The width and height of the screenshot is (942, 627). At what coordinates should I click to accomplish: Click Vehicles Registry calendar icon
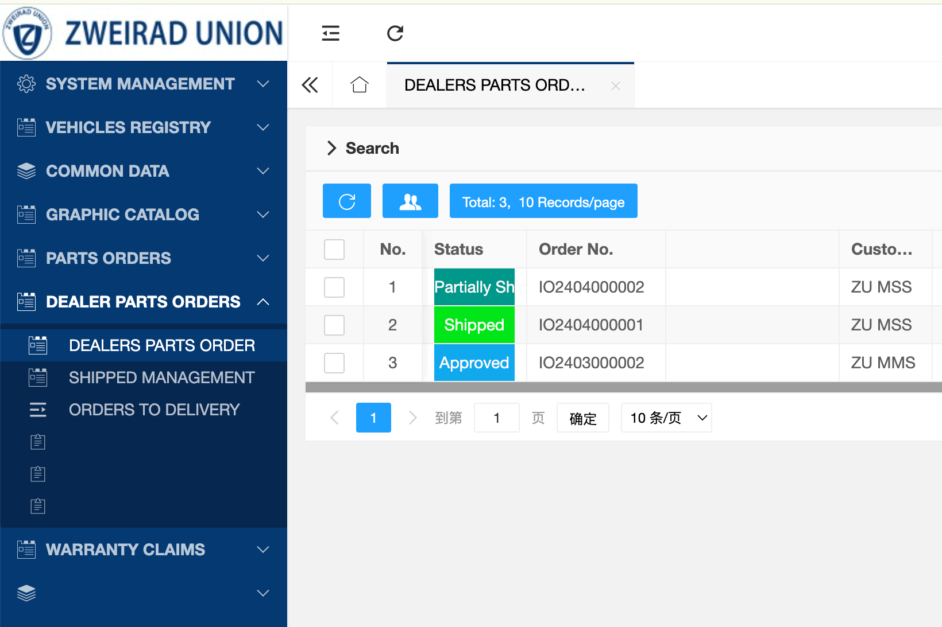pos(26,127)
